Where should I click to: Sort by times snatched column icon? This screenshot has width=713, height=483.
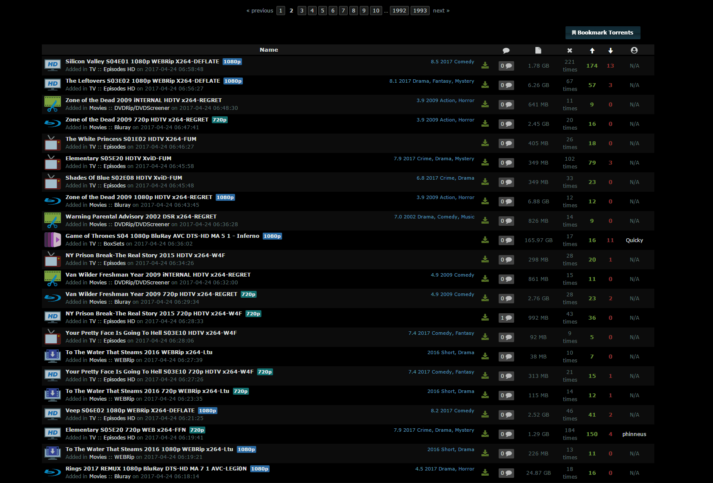click(x=570, y=50)
